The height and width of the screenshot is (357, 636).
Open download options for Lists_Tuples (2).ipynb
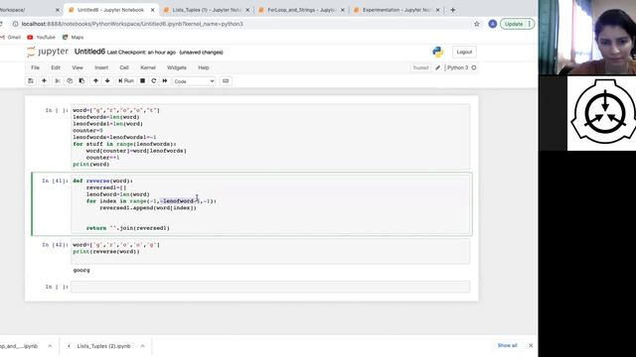[142, 346]
